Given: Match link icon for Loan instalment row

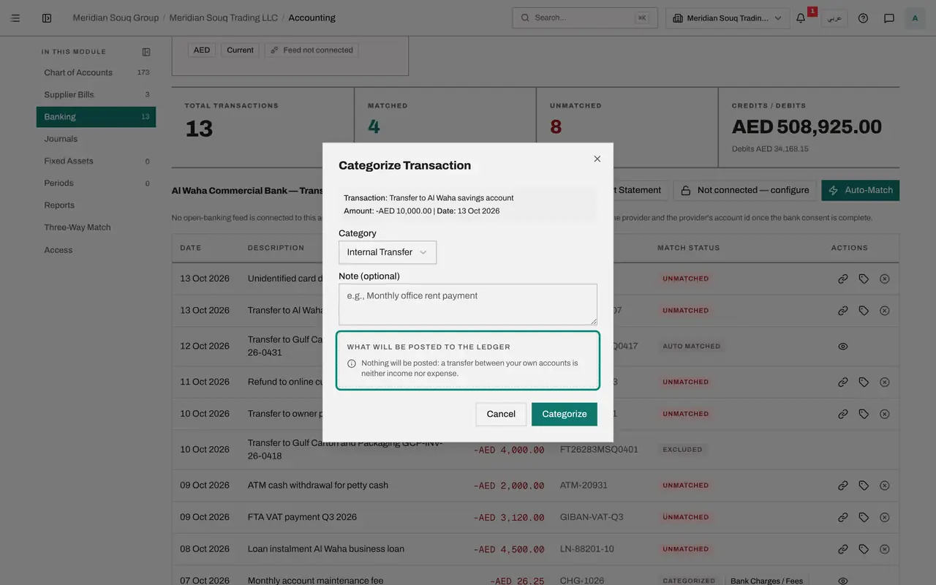Looking at the screenshot, I should (x=843, y=549).
